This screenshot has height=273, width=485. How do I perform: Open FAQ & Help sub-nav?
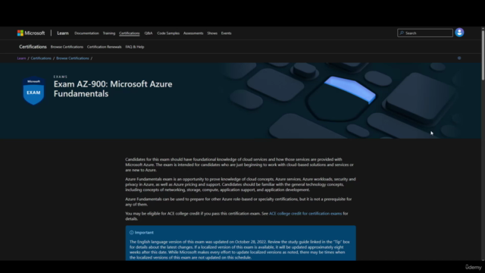[x=135, y=47]
